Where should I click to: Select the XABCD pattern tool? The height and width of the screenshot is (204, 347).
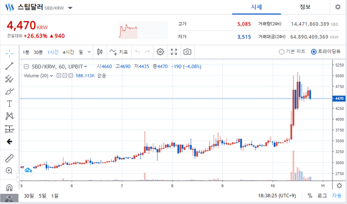[9, 116]
